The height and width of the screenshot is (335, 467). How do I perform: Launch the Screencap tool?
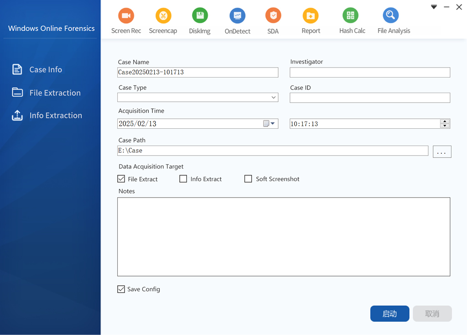163,21
